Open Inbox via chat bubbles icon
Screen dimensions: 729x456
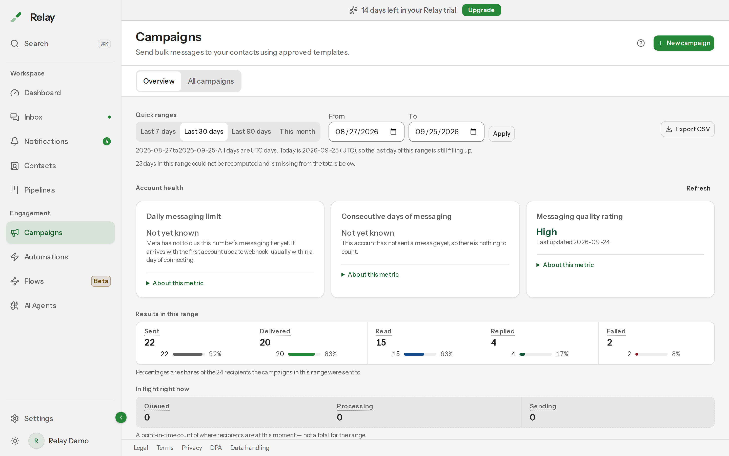(15, 117)
